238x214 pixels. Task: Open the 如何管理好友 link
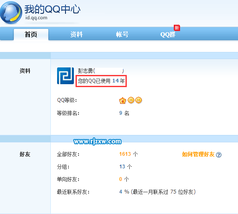[198, 155]
